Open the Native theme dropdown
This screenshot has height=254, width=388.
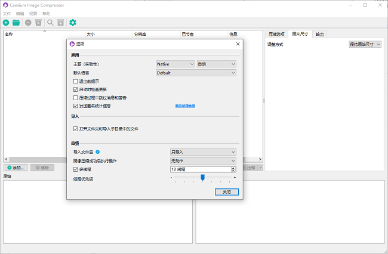point(175,64)
